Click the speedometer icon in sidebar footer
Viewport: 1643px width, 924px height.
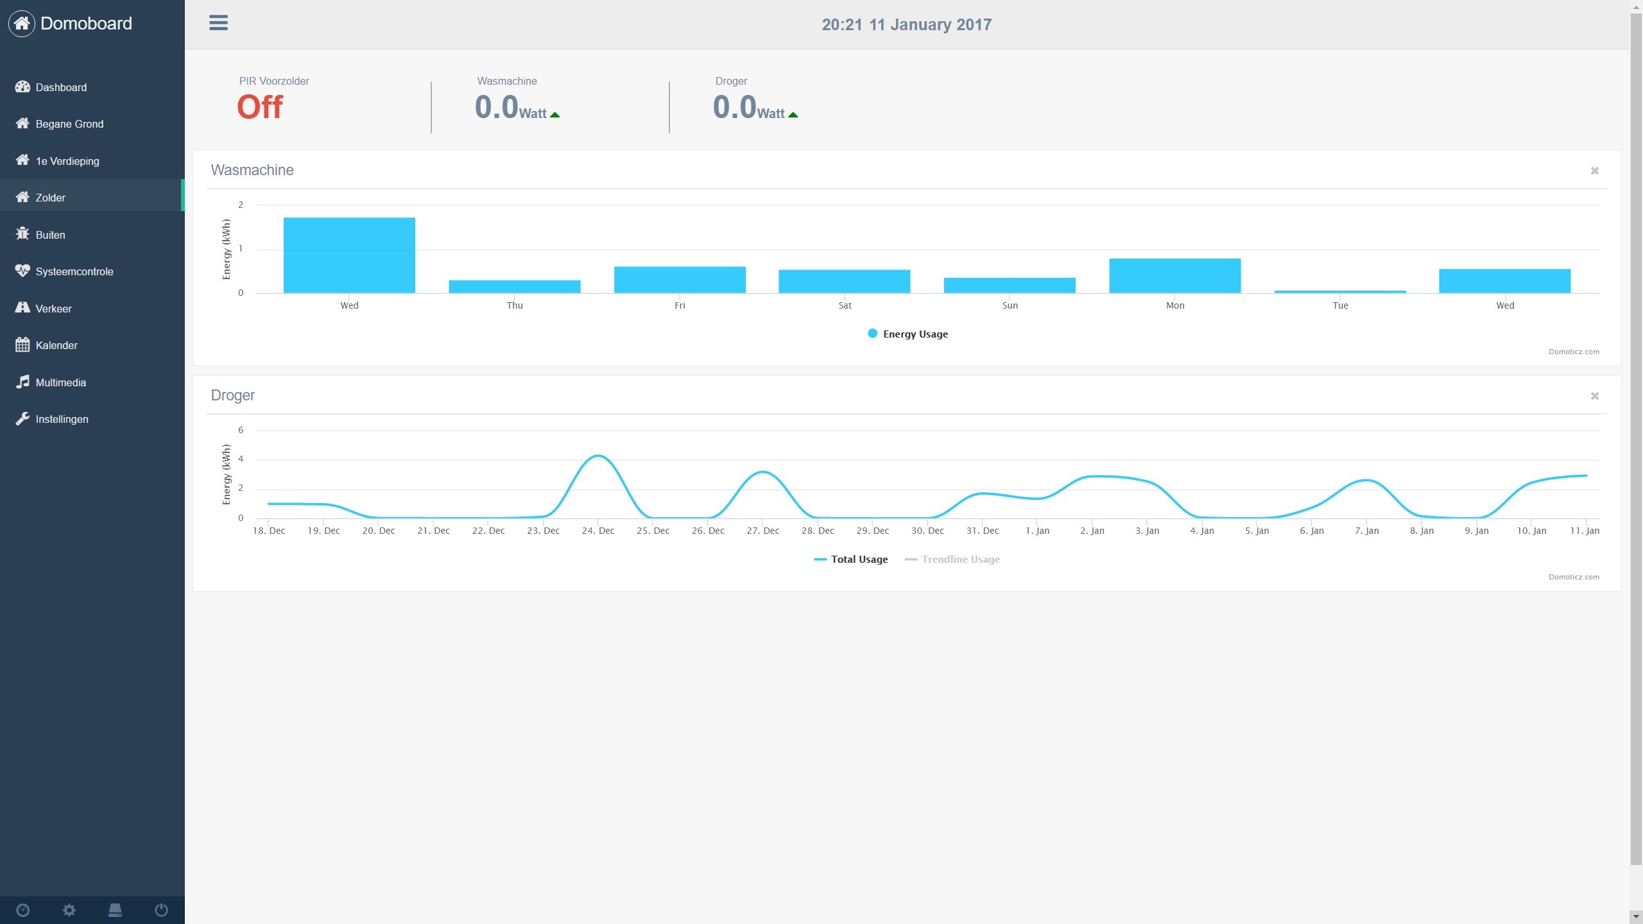pos(23,910)
